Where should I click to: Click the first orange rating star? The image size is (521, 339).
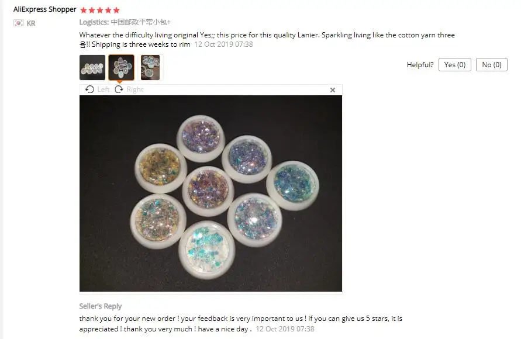(x=84, y=11)
